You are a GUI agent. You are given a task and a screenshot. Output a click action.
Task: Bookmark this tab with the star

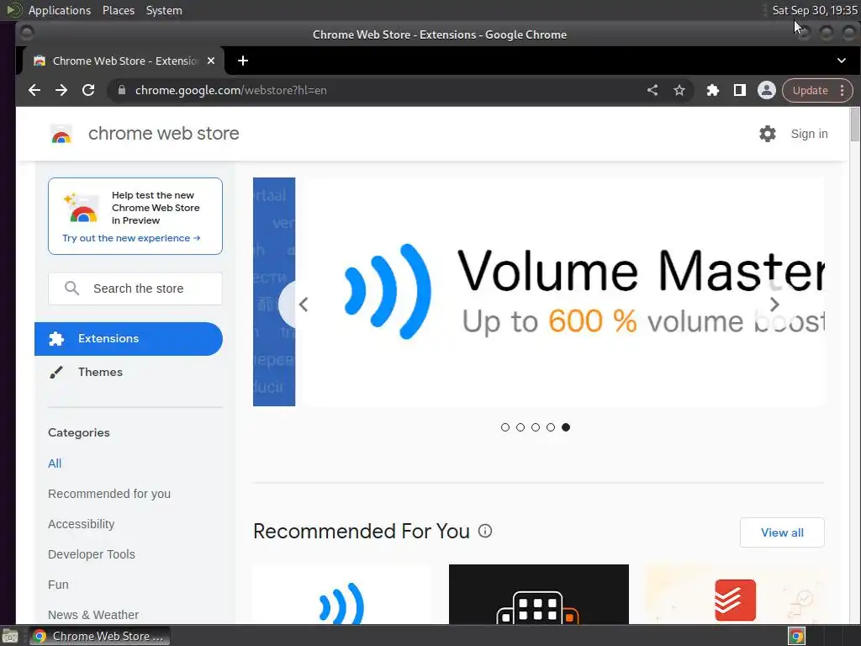point(679,90)
